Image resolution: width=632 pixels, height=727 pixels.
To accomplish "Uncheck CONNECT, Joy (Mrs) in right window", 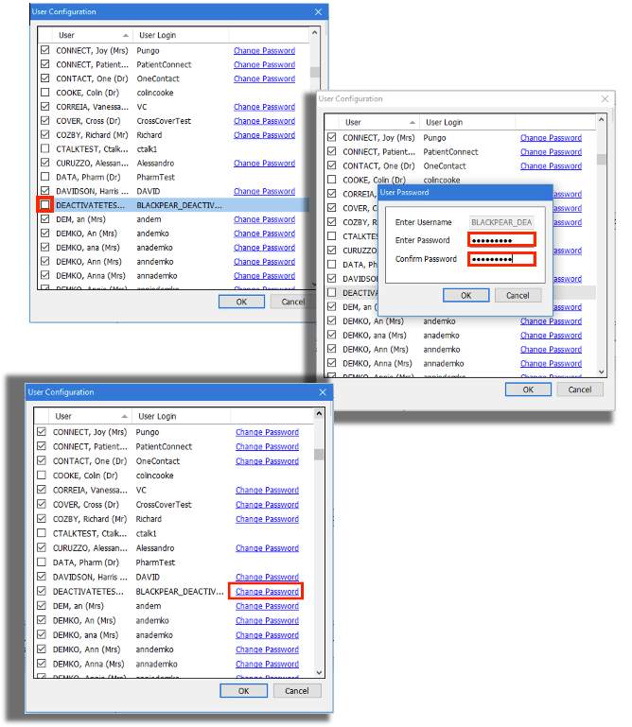I will tap(332, 137).
